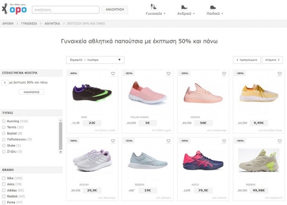
Task: Click the στο sneakercage store link
Action: [217, 130]
